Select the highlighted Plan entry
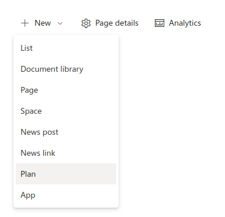Screen dimensions: 225x217 point(66,174)
